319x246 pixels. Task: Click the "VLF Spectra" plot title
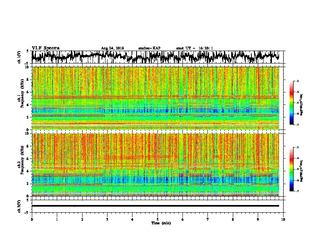tap(46, 48)
